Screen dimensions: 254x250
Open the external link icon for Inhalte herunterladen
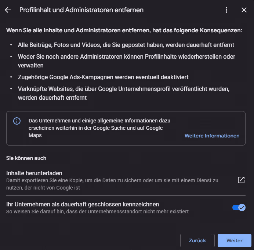coord(241,180)
